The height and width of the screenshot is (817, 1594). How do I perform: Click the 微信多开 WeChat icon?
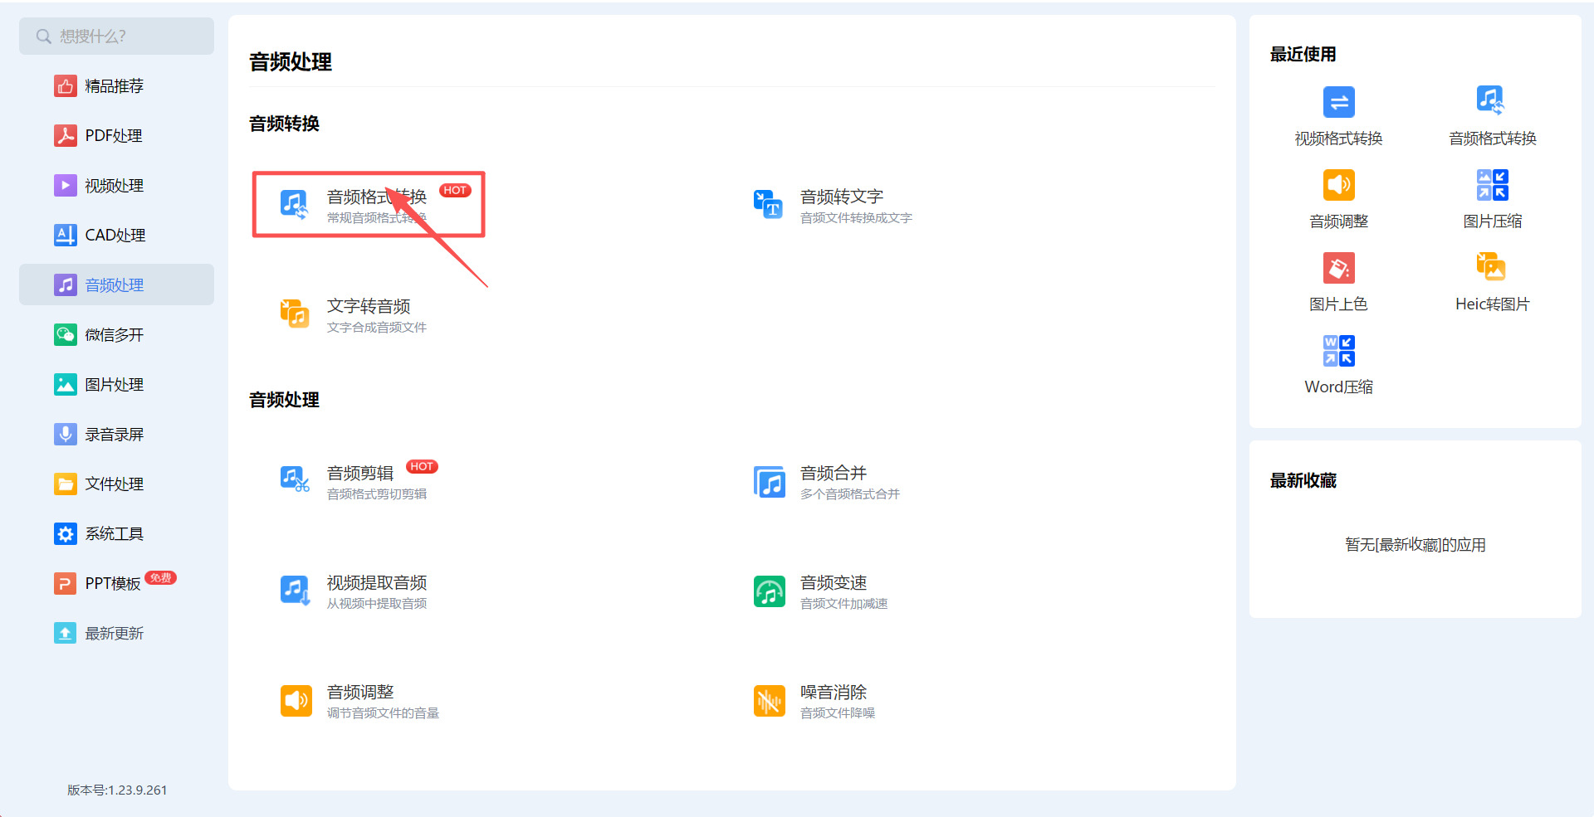66,335
